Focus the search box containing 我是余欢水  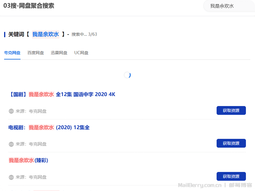click(229, 6)
